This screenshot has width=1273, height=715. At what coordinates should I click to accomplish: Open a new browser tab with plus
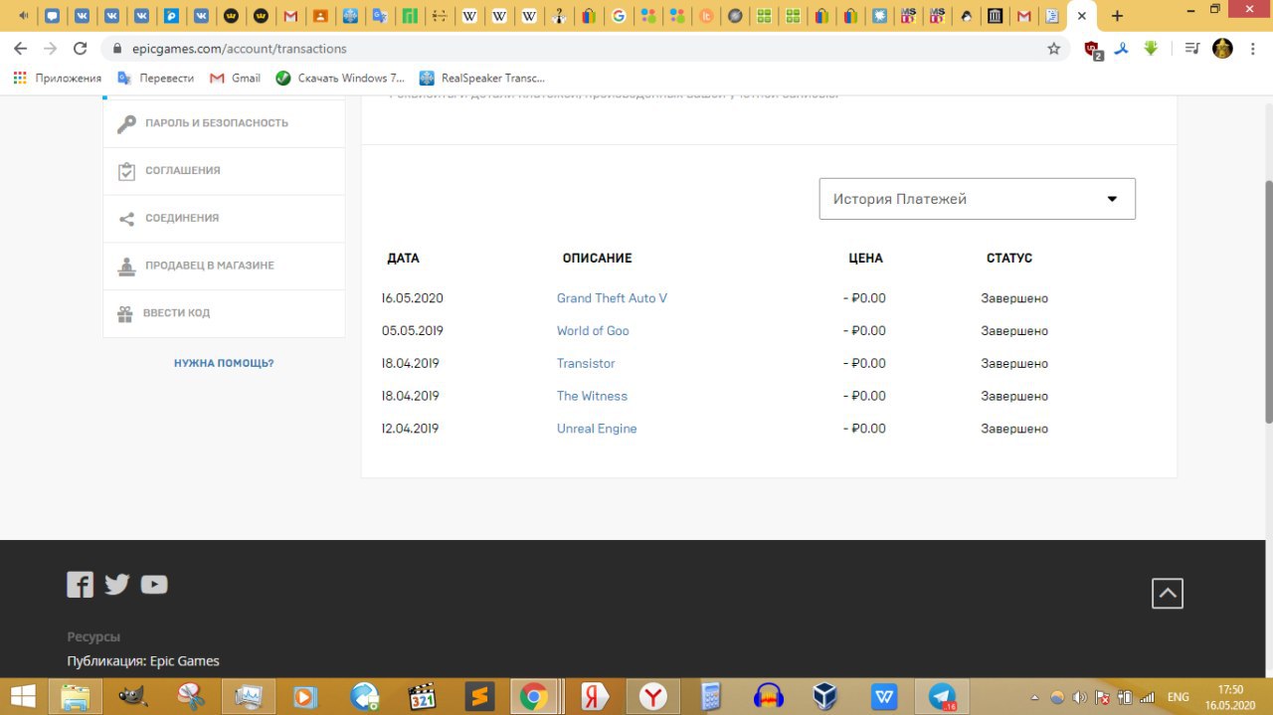[x=1117, y=16]
